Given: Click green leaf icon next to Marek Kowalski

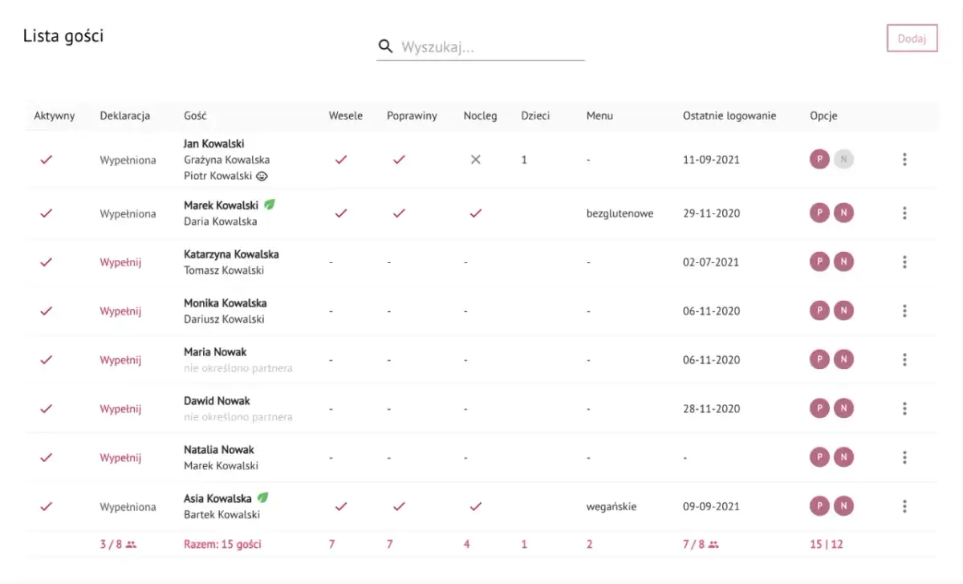Looking at the screenshot, I should (x=270, y=205).
